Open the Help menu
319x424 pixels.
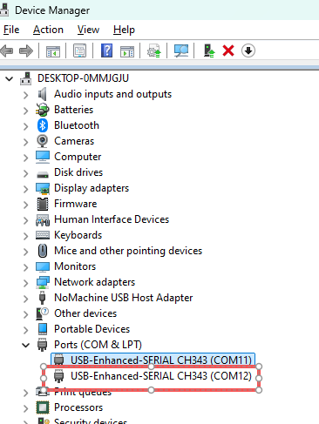124,30
